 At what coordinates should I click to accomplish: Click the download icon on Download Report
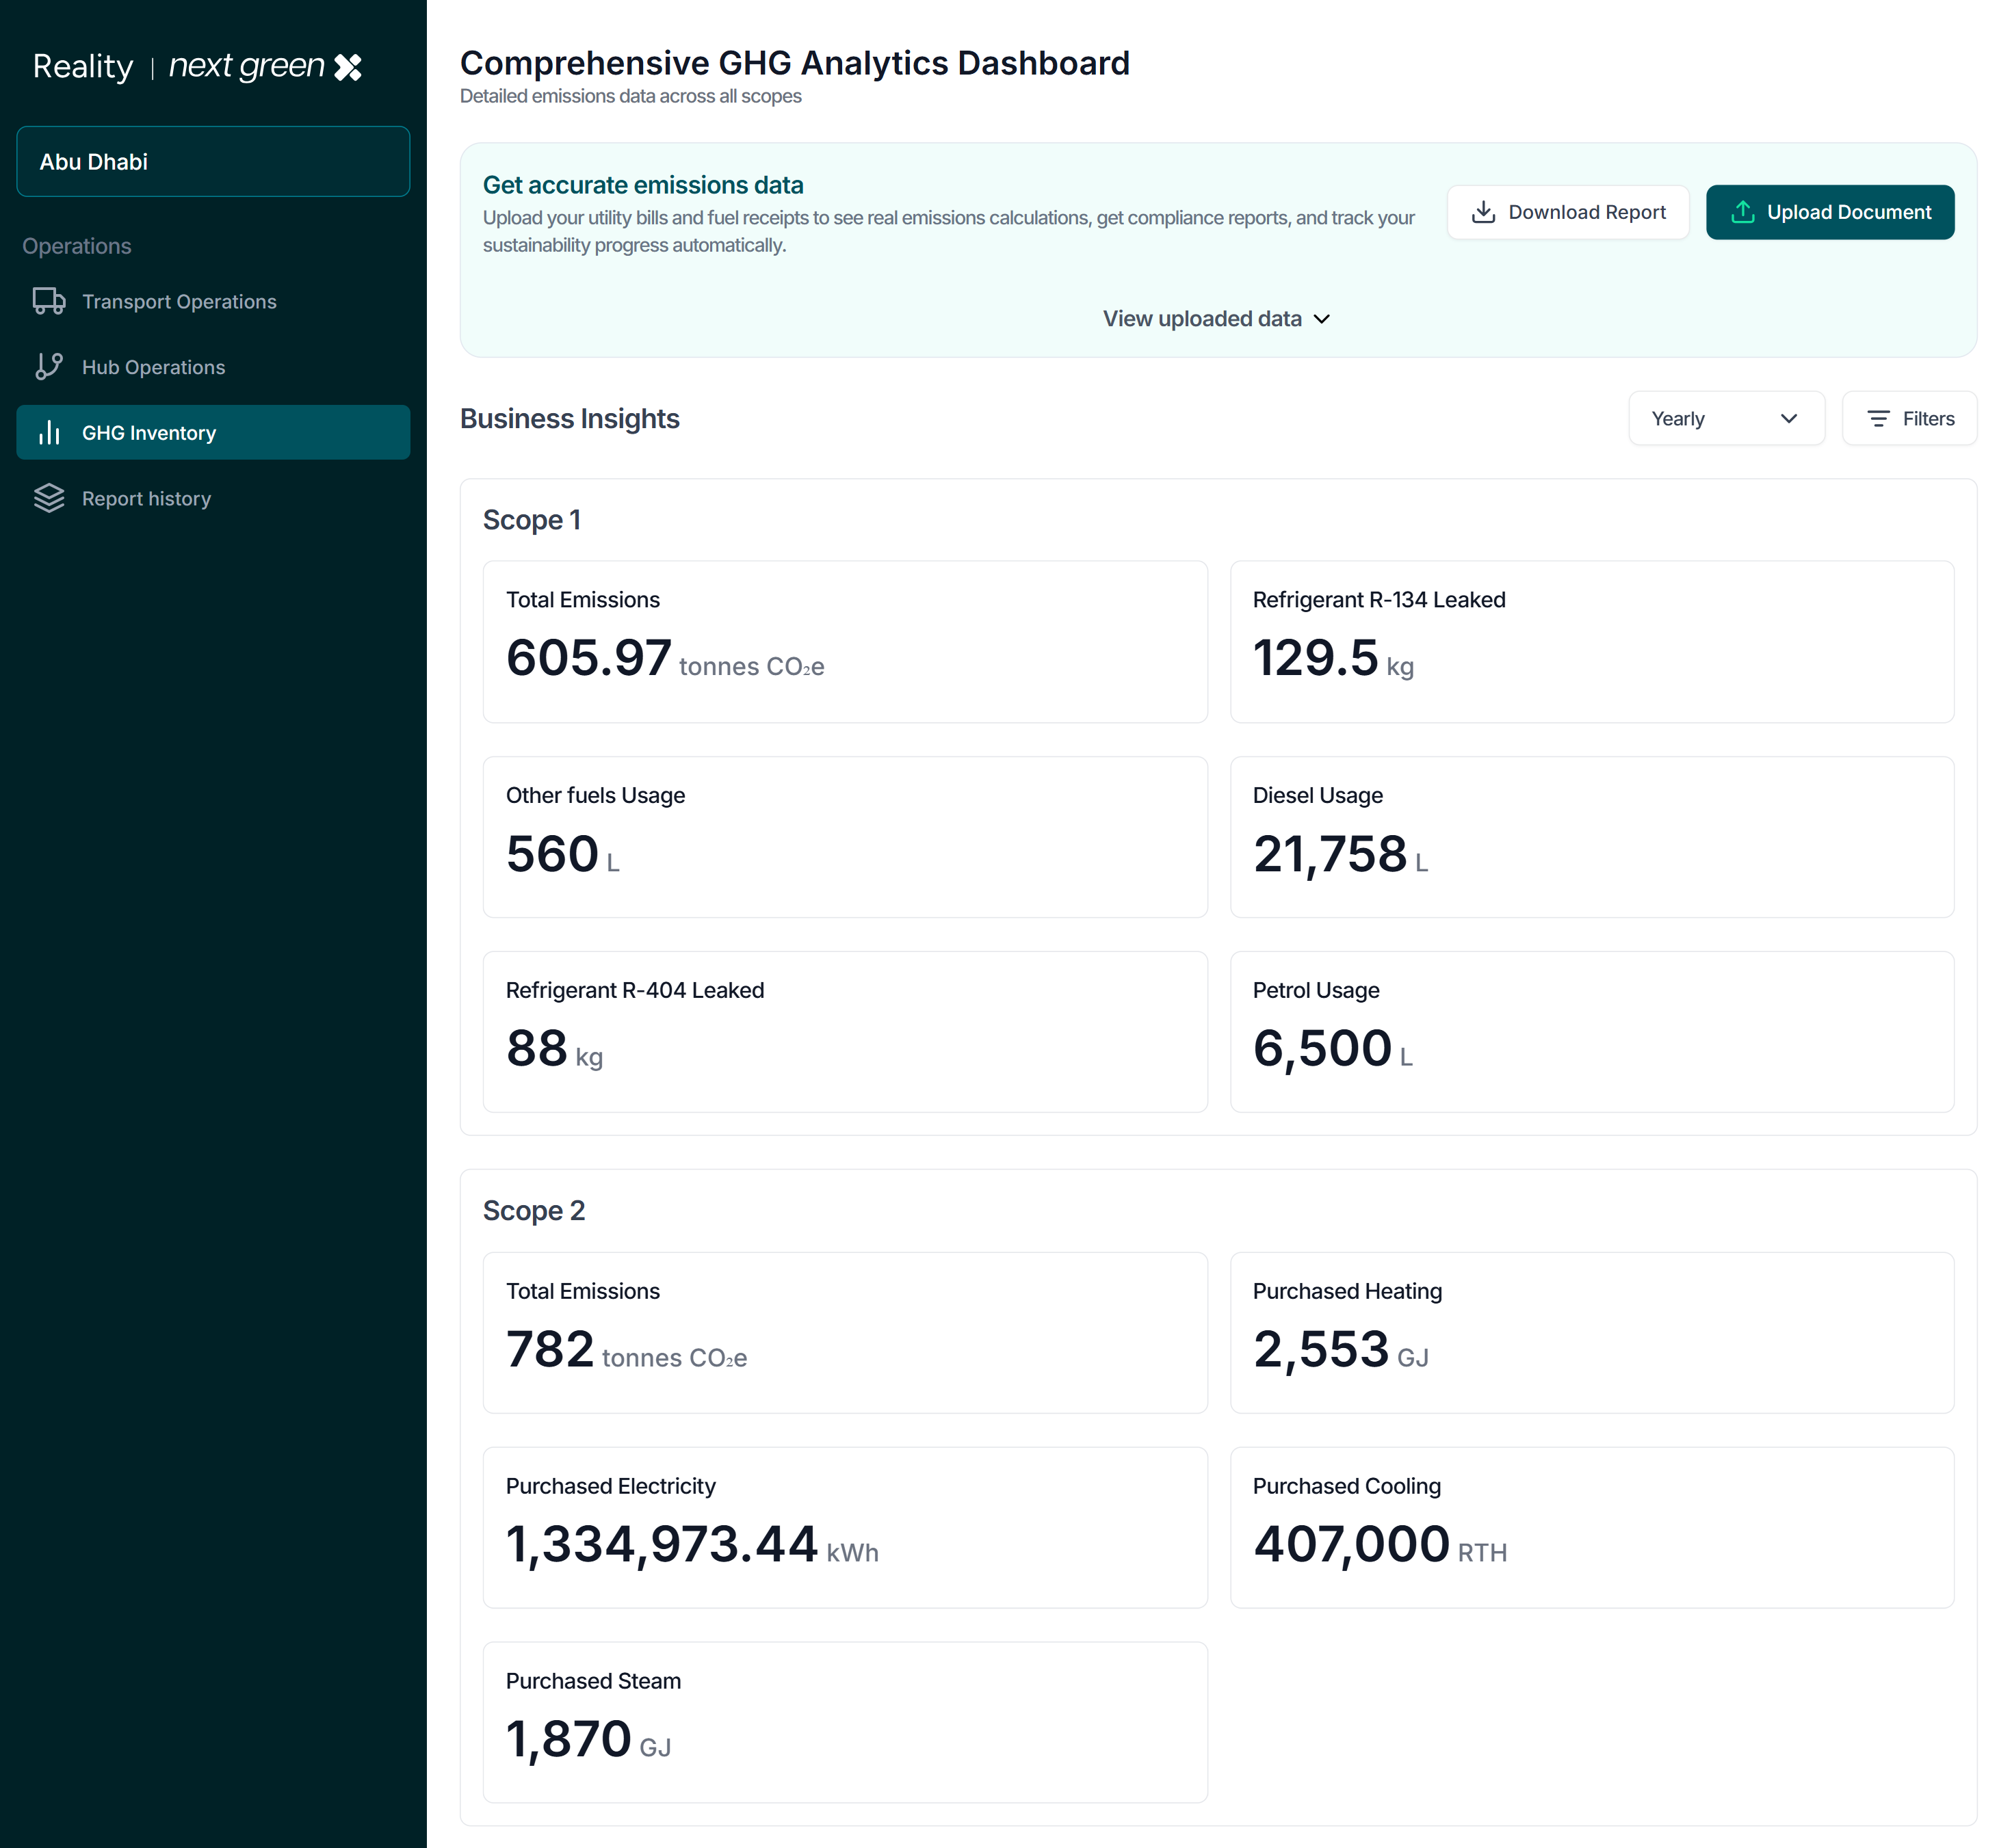pos(1483,212)
